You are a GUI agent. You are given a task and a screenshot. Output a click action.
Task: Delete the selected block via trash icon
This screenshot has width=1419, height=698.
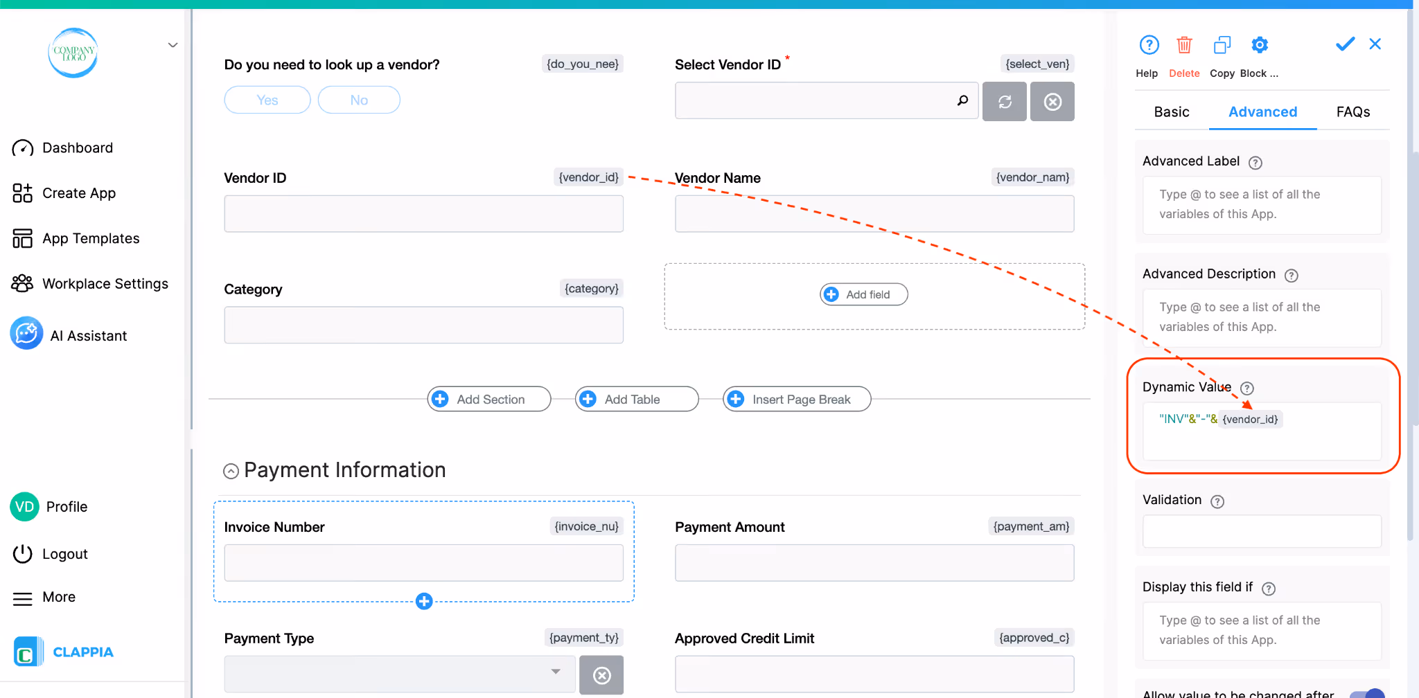pos(1184,45)
